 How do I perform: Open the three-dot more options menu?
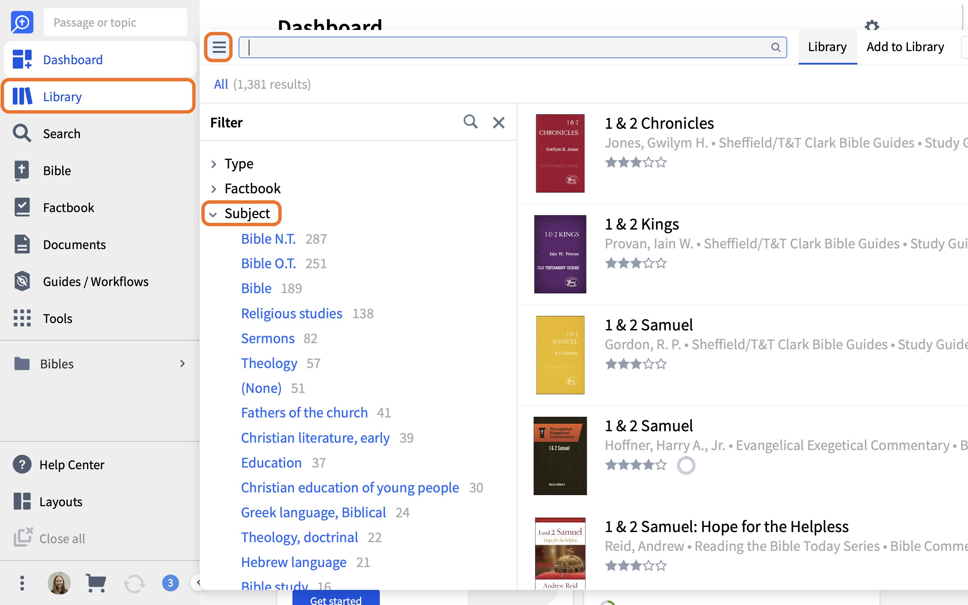[x=22, y=583]
